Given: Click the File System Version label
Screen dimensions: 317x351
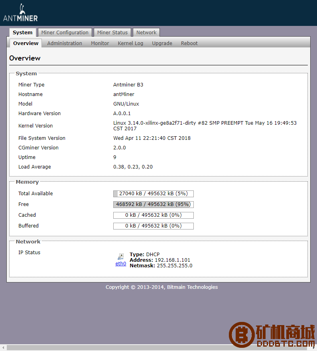Looking at the screenshot, I should (x=42, y=138).
